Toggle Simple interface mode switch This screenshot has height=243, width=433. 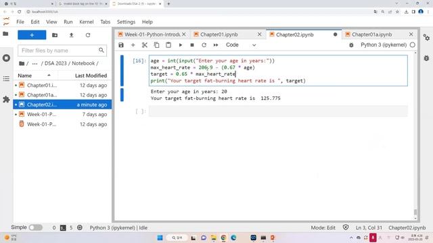click(x=36, y=227)
